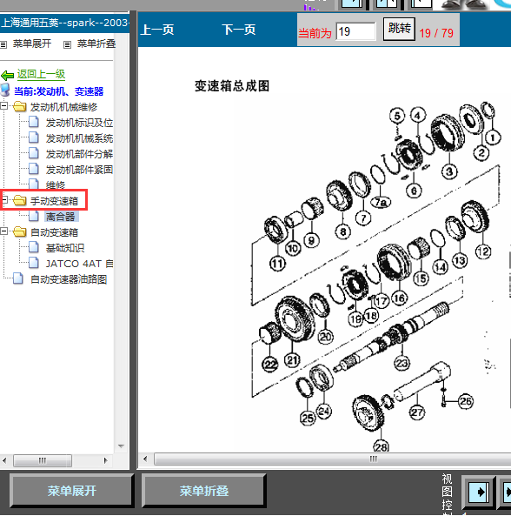Screen dimensions: 511x516
Task: Click the green back arrow icon
Action: pos(7,76)
